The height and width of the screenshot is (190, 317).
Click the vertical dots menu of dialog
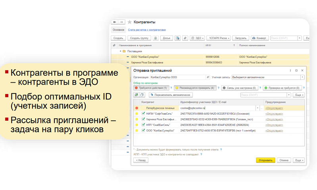click(x=290, y=70)
